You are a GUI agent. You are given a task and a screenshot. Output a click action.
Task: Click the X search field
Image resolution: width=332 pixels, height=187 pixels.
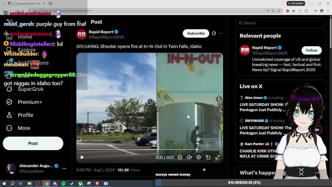tap(281, 23)
